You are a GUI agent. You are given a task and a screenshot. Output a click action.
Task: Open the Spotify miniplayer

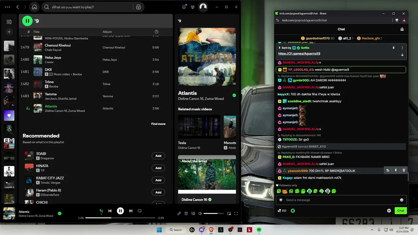[x=229, y=213]
